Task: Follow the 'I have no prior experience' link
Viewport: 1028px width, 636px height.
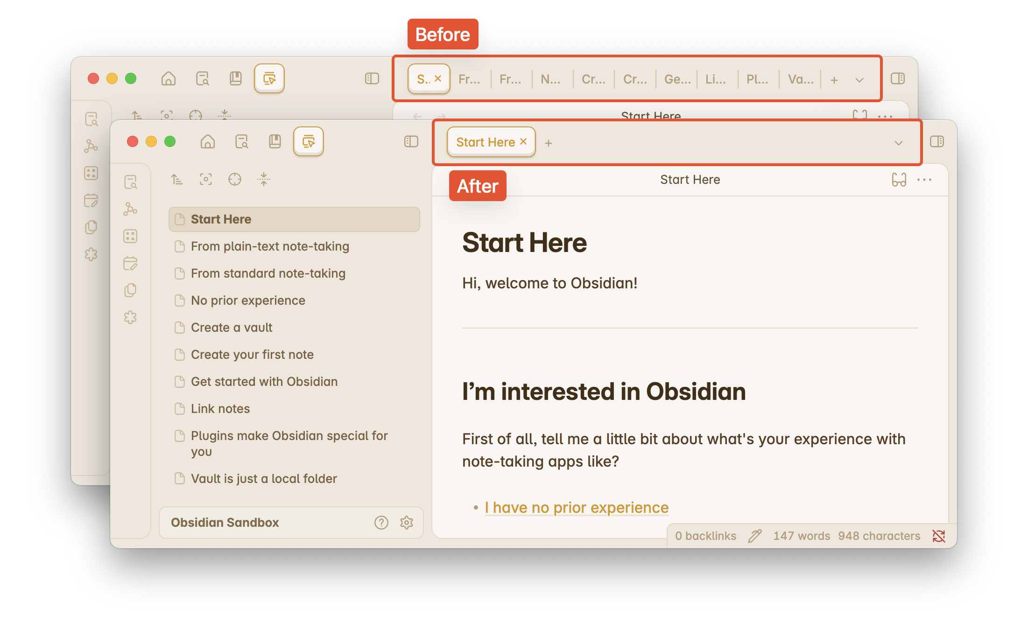Action: [577, 508]
